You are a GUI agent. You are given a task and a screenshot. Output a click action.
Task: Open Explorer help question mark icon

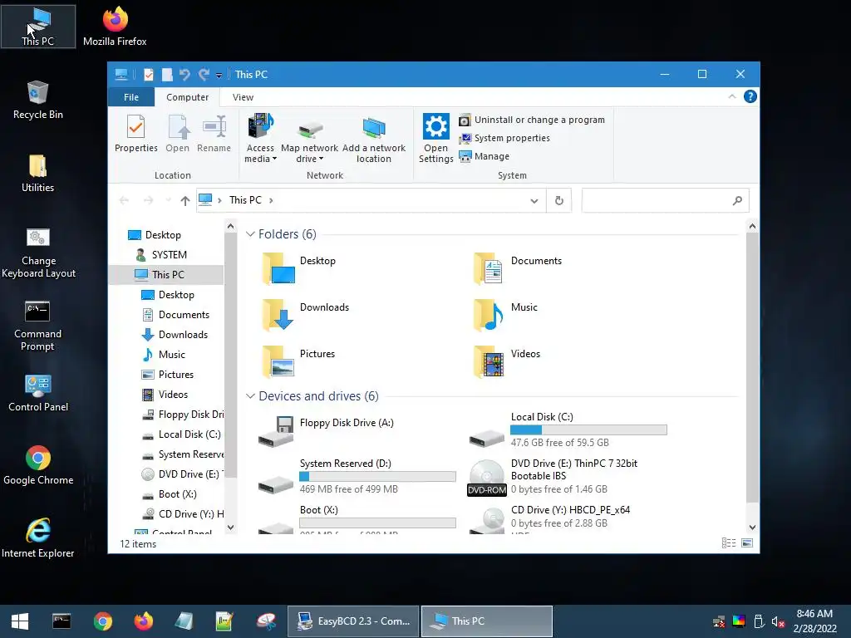click(x=750, y=96)
